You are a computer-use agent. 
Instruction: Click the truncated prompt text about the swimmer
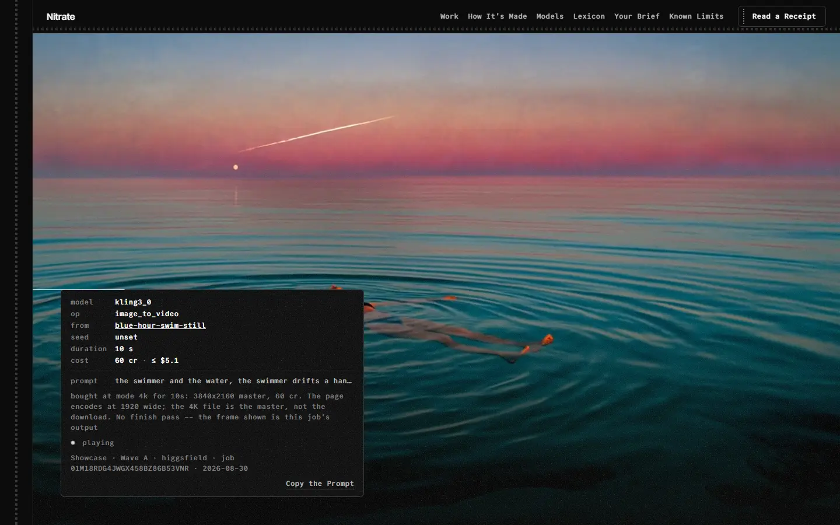(233, 381)
